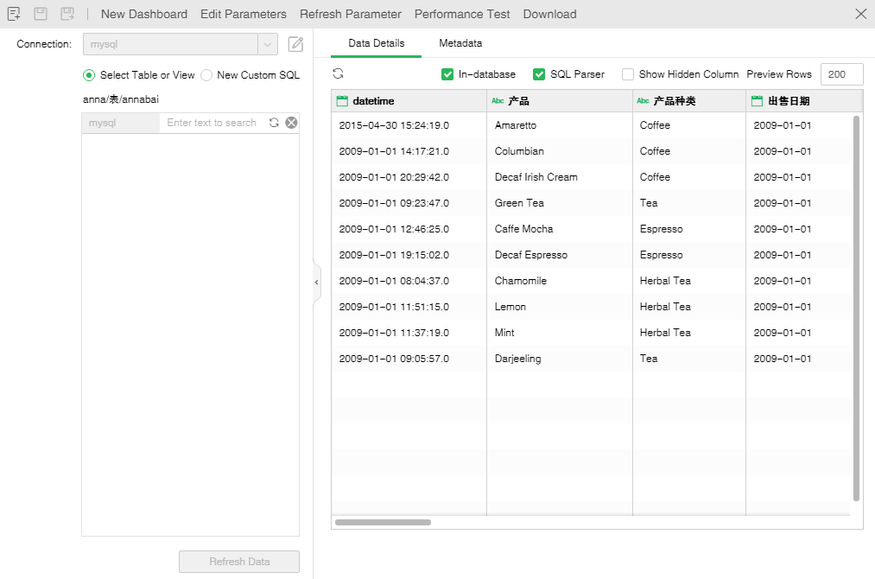This screenshot has width=875, height=579.
Task: Click the save-as icon in toolbar
Action: pos(67,14)
